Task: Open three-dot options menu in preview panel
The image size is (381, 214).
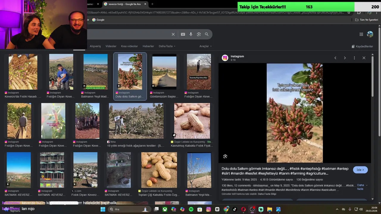Action: coord(354,58)
